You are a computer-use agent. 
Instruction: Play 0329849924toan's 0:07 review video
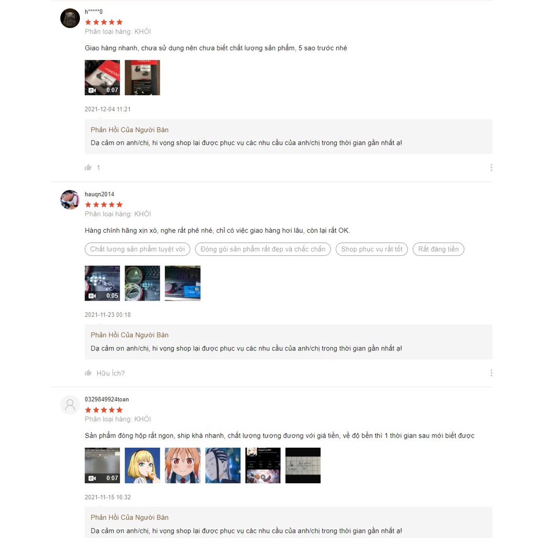[102, 465]
